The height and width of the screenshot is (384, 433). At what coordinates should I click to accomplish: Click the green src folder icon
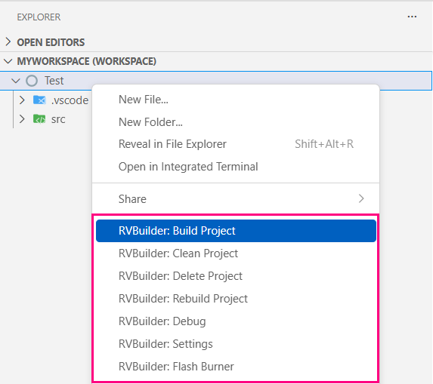pyautogui.click(x=39, y=119)
